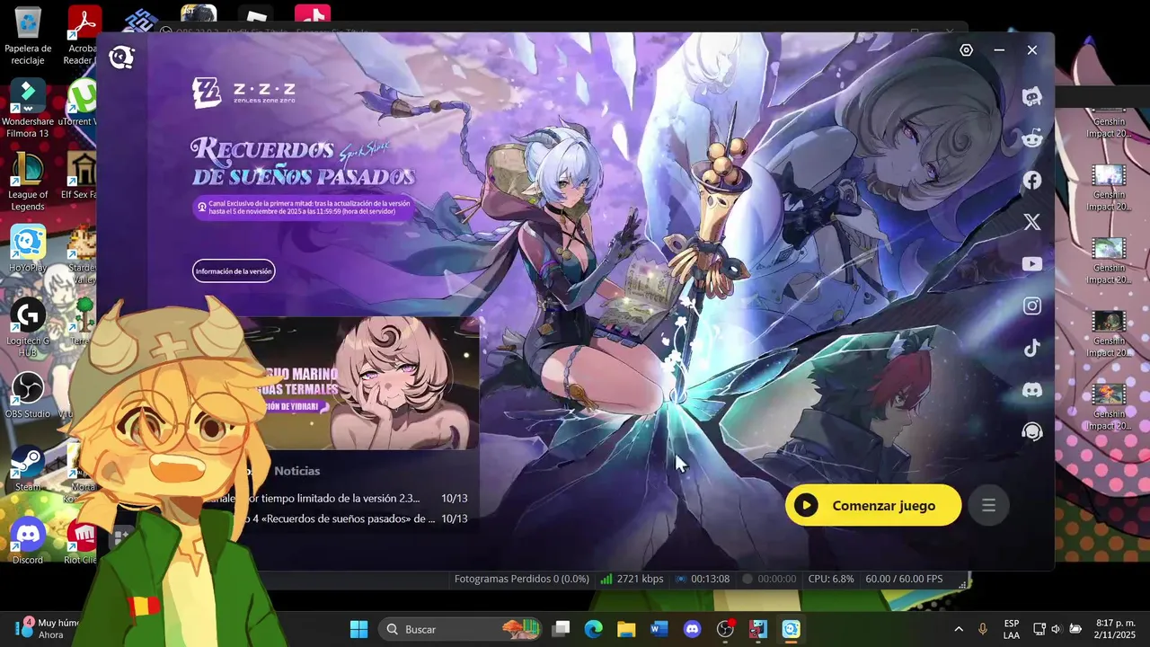The width and height of the screenshot is (1150, 647).
Task: Open game options menu beside Comenzar juego
Action: [x=988, y=505]
